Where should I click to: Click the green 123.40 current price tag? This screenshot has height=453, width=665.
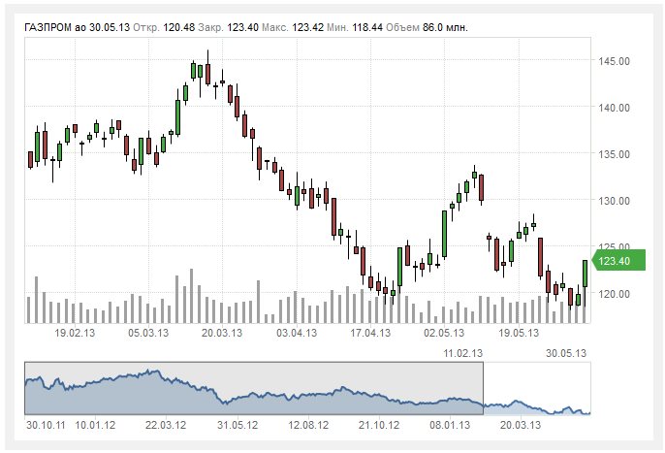click(x=618, y=260)
